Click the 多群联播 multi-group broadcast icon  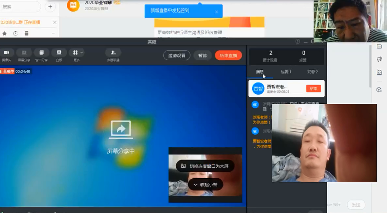tap(113, 54)
